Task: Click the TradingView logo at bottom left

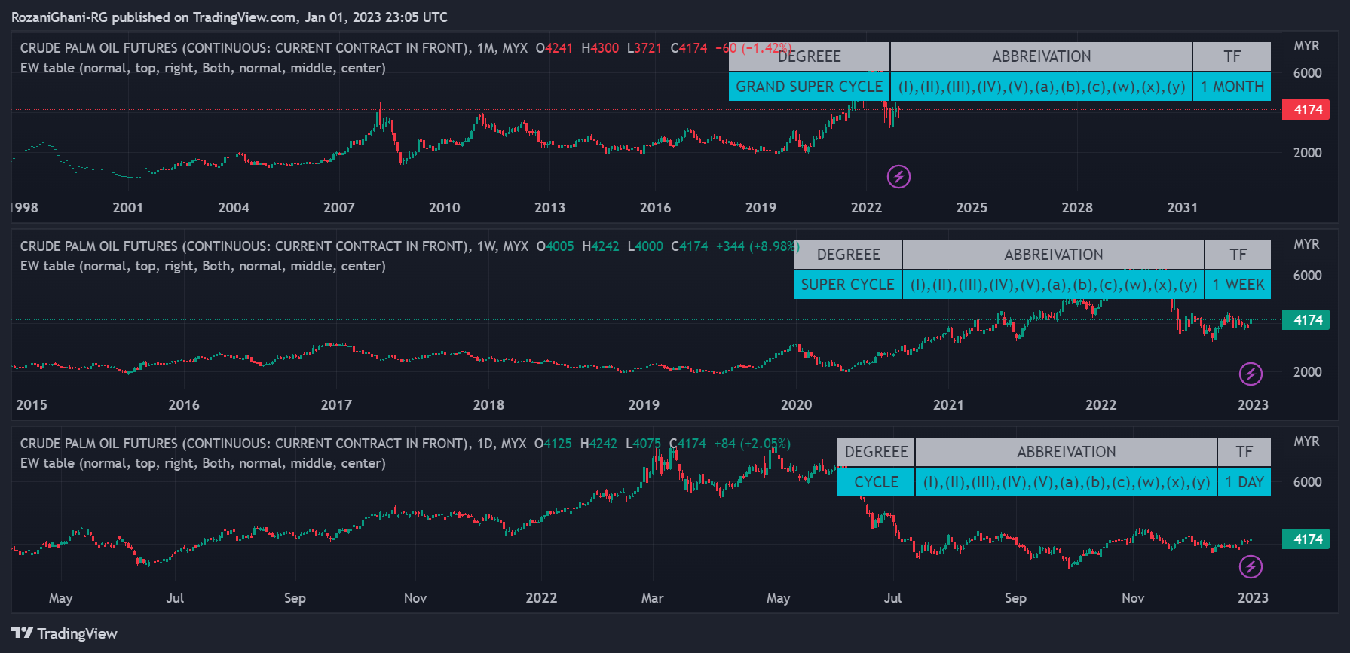Action: click(65, 633)
